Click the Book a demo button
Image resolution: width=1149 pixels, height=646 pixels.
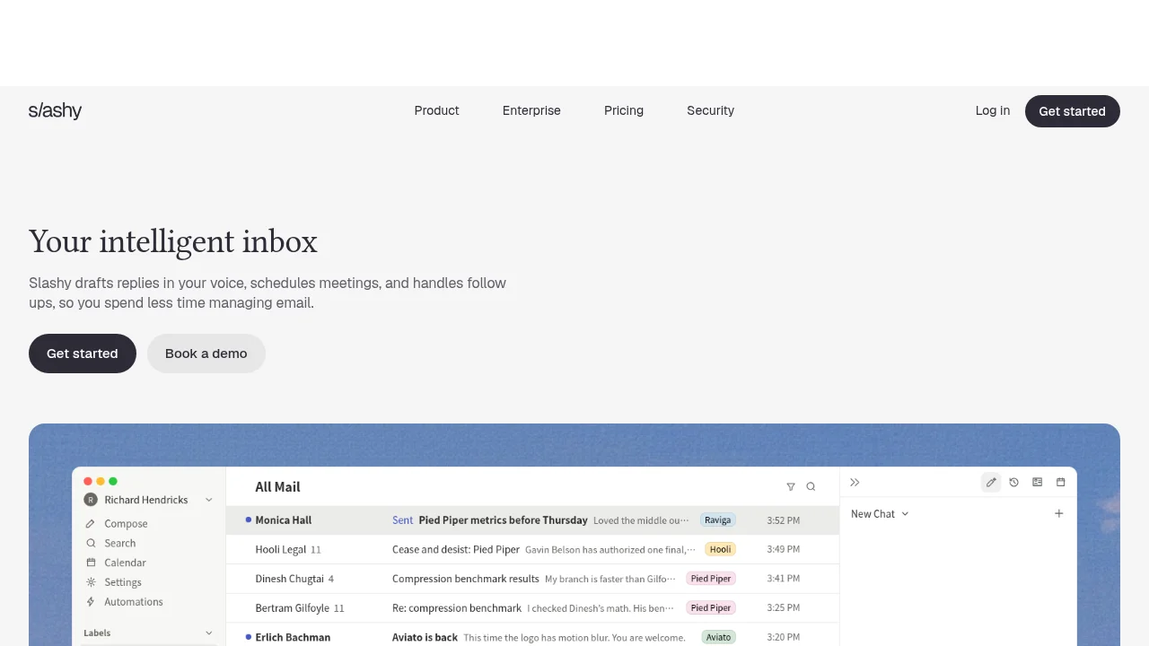point(206,354)
